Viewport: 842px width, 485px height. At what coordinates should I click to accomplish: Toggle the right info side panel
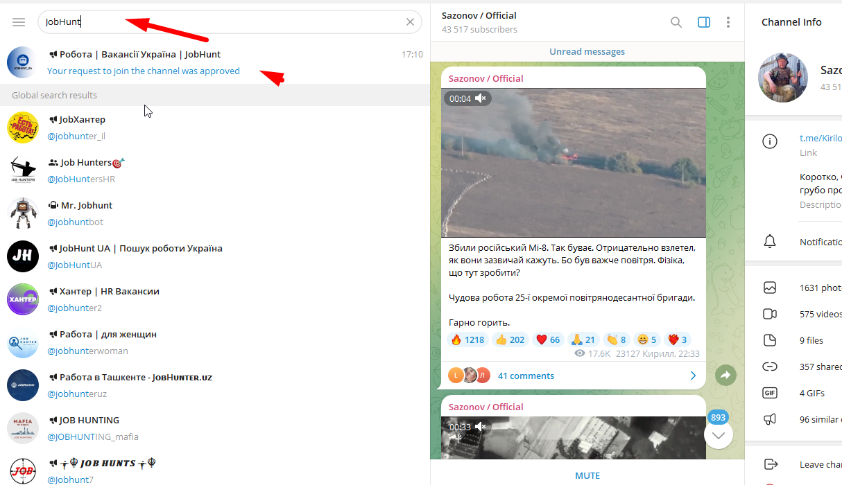704,22
